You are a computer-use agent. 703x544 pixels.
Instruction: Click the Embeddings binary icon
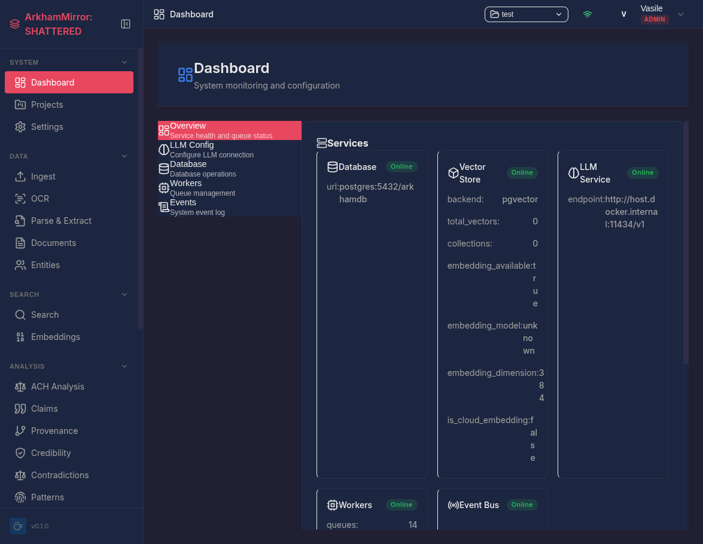[20, 337]
